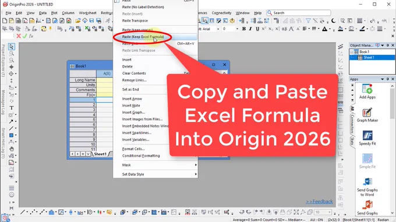396x222 pixels.
Task: Select the Rectangle tool
Action: coord(12,135)
